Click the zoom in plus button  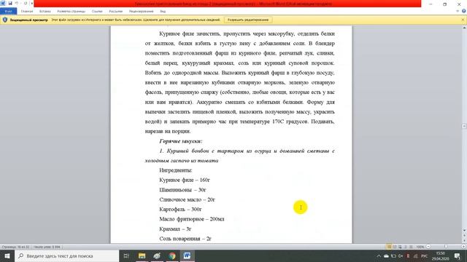pyautogui.click(x=463, y=247)
